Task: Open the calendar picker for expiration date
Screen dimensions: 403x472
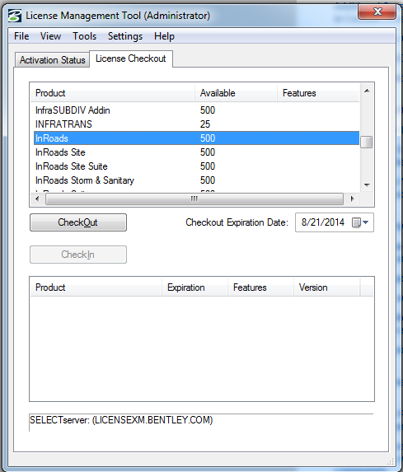Action: point(360,222)
